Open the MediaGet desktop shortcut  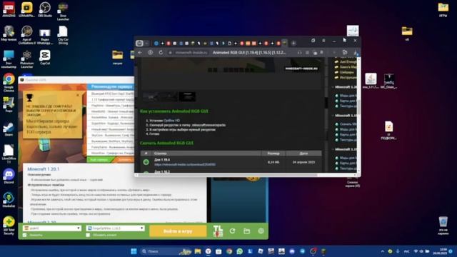(9, 200)
